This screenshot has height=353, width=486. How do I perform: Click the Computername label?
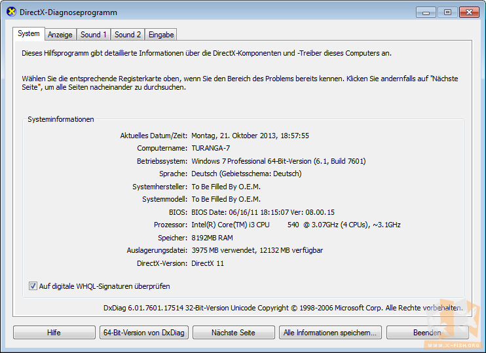click(x=162, y=148)
